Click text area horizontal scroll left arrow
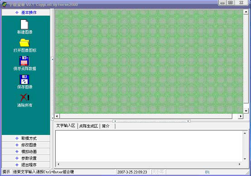Image resolution: width=251 pixels, height=176 pixels. tap(58, 164)
